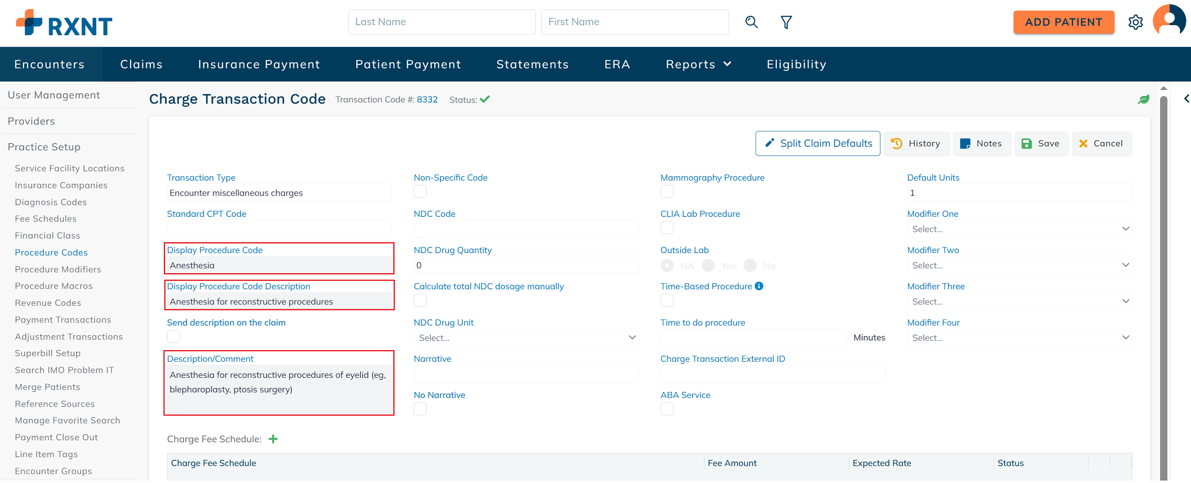Click the magnifying glass search icon
The height and width of the screenshot is (483, 1191).
pyautogui.click(x=751, y=22)
